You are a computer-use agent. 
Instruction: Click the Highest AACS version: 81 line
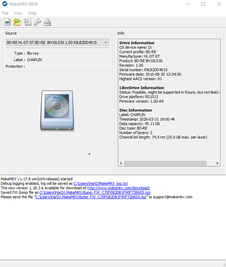(x=141, y=79)
